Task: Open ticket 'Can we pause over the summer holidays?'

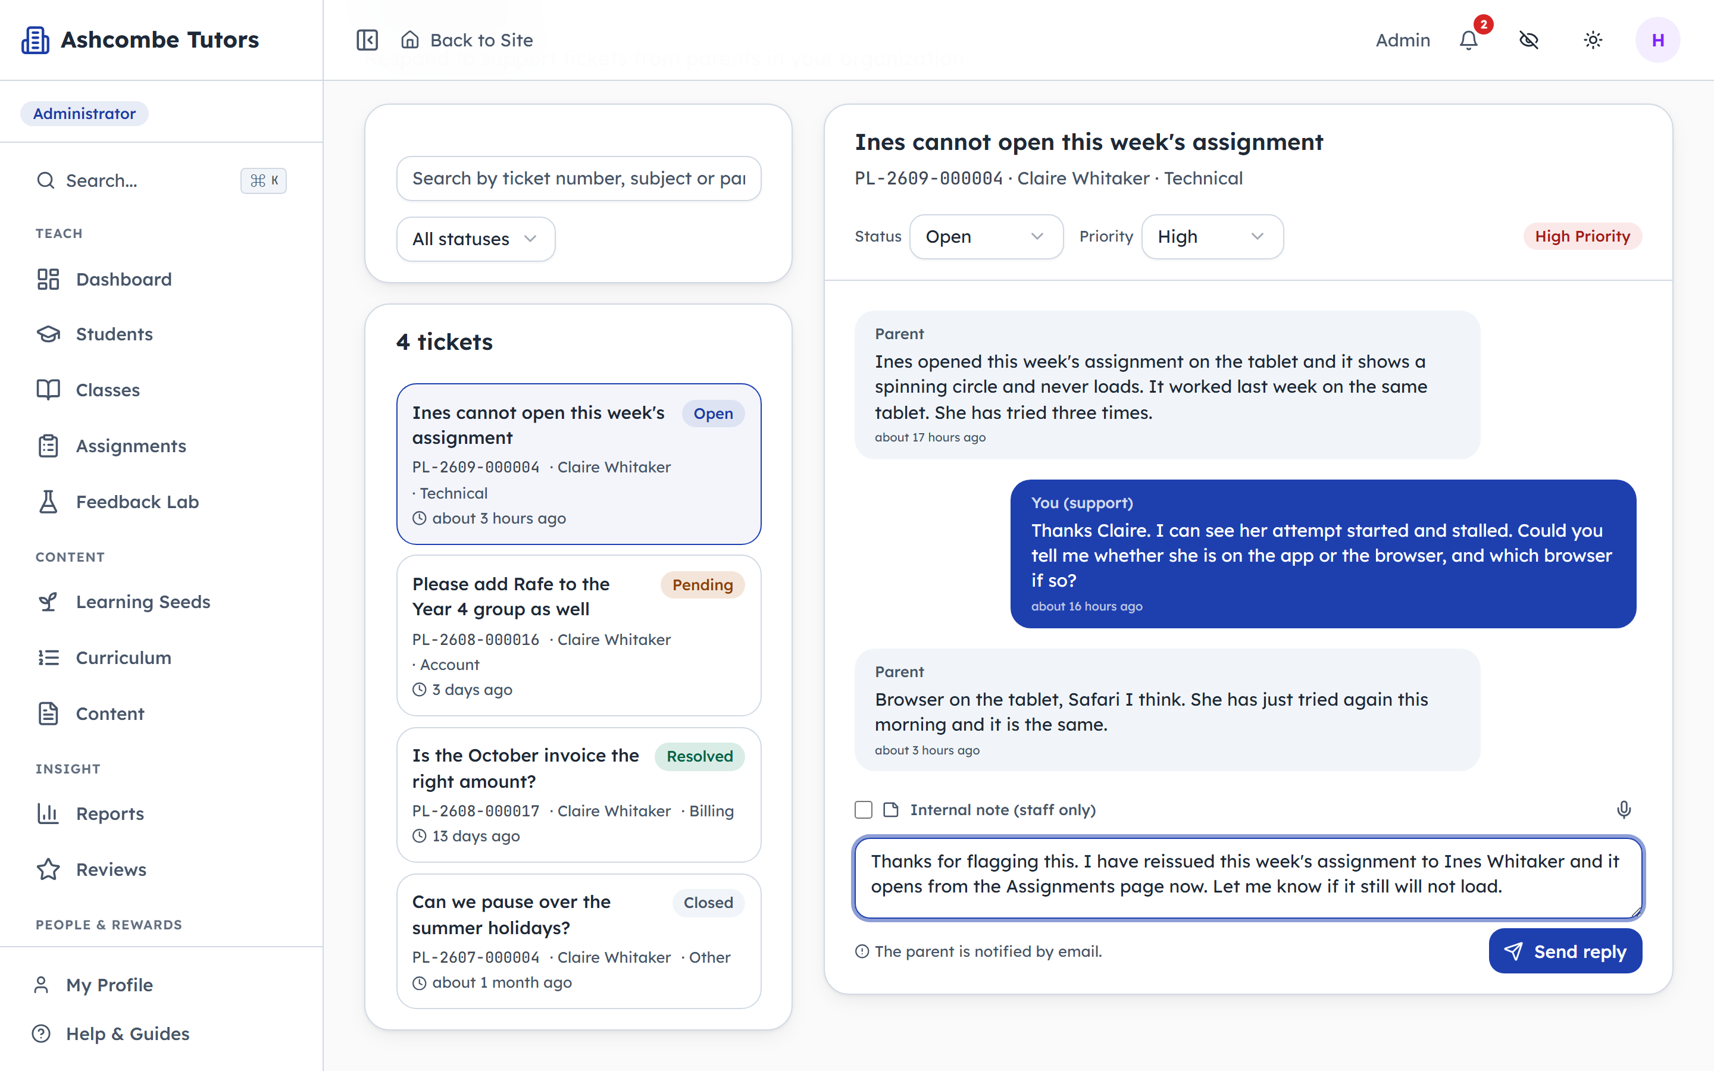Action: click(578, 941)
